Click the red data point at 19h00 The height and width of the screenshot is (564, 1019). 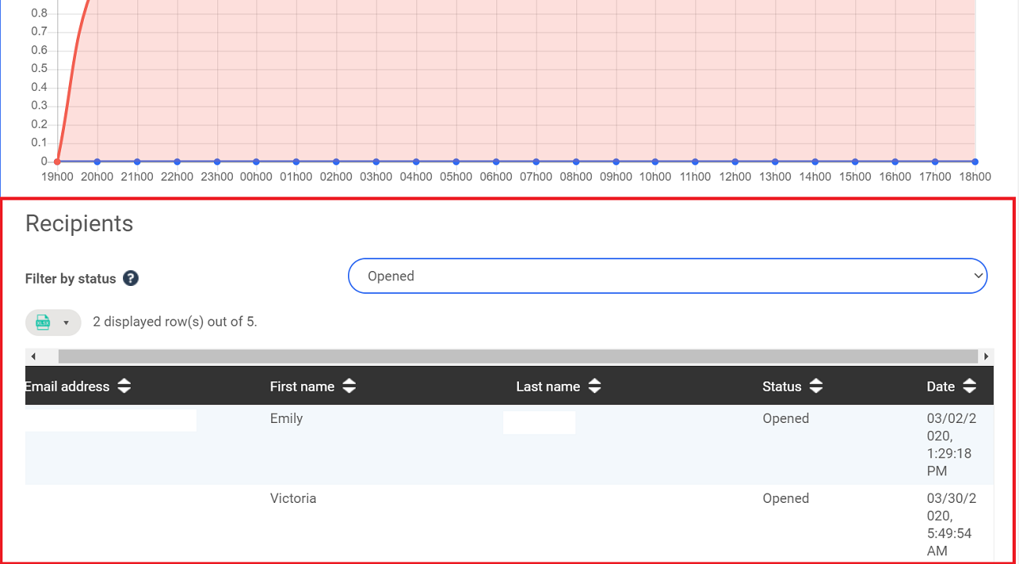(x=57, y=161)
